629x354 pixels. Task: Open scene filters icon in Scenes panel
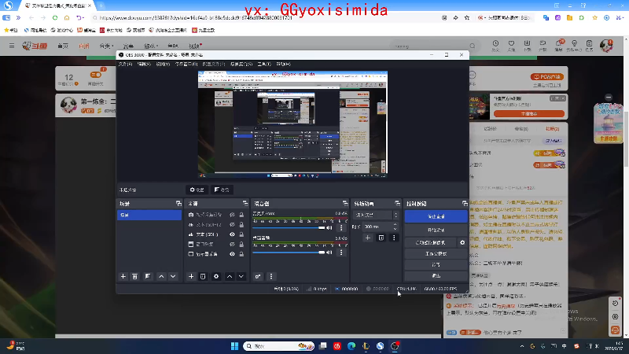pos(148,277)
